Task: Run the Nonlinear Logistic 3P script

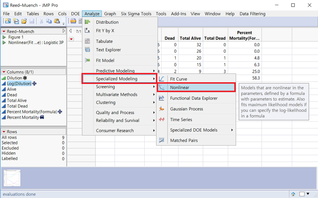Action: [4, 42]
